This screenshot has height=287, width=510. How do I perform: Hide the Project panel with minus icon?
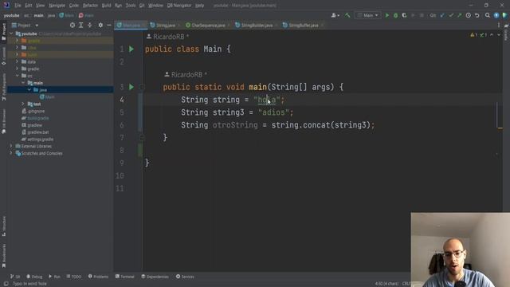(109, 25)
